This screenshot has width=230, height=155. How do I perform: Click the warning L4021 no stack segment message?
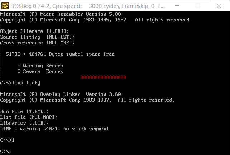click(x=54, y=129)
